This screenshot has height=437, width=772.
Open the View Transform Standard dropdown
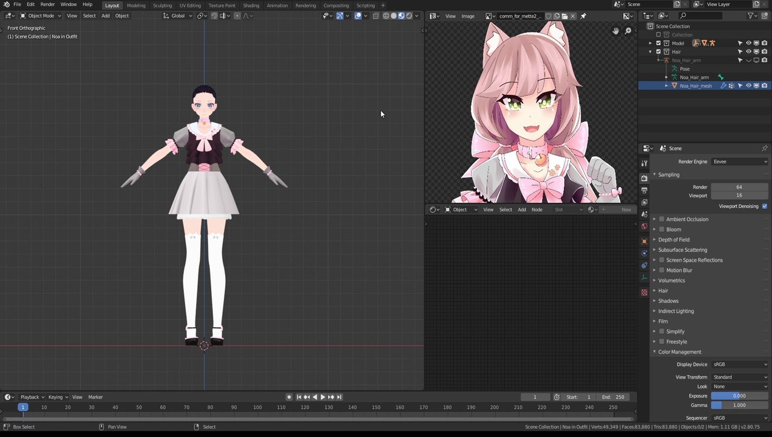pos(740,377)
